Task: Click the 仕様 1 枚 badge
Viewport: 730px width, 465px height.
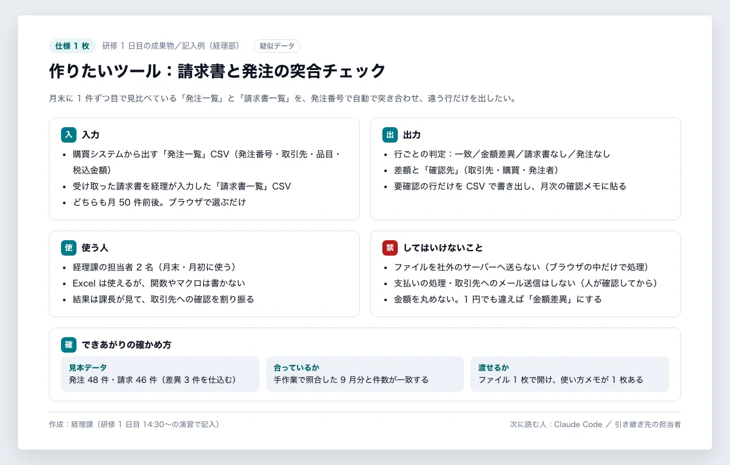Action: [72, 46]
